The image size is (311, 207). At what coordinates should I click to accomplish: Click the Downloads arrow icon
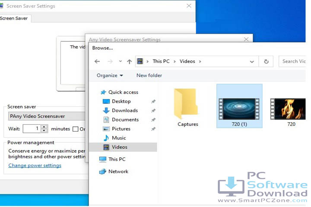(106, 110)
